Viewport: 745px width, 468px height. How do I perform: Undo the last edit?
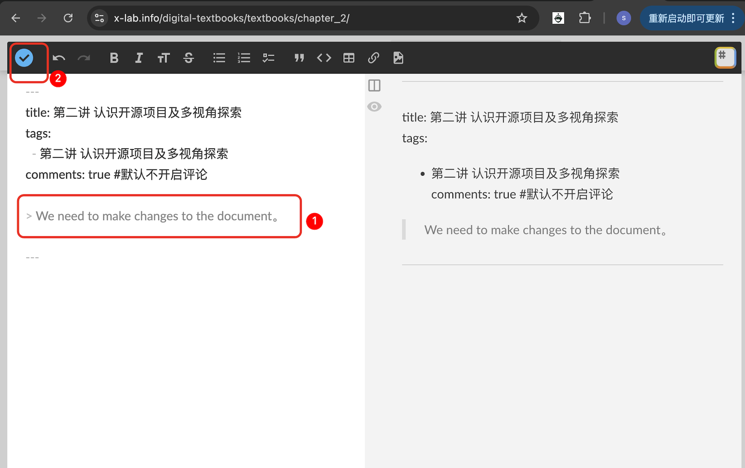[59, 58]
